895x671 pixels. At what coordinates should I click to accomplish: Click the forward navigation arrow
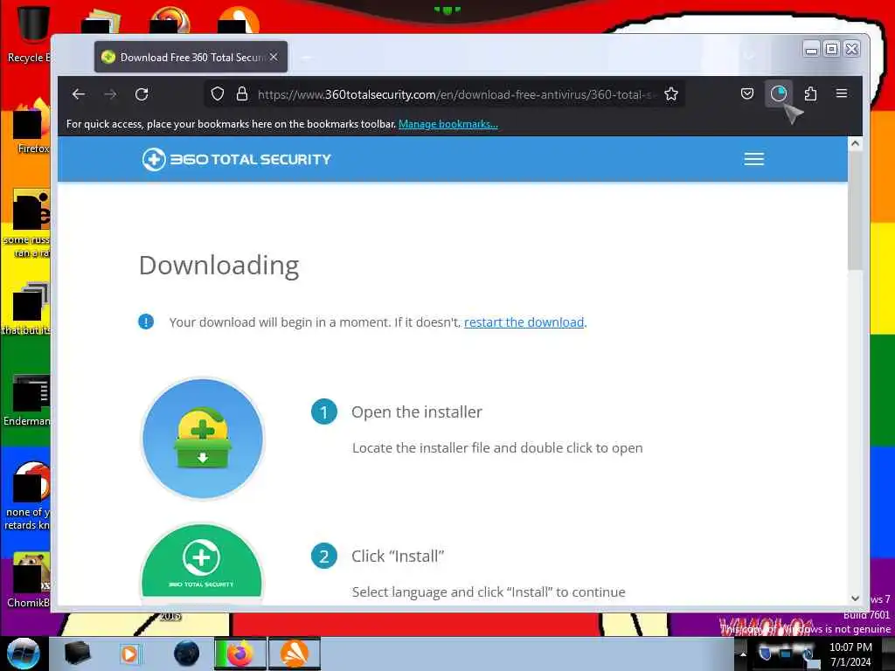pos(110,94)
